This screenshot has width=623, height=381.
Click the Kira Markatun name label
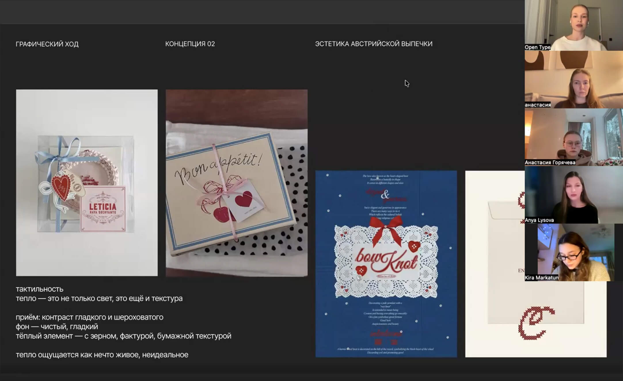[541, 278]
